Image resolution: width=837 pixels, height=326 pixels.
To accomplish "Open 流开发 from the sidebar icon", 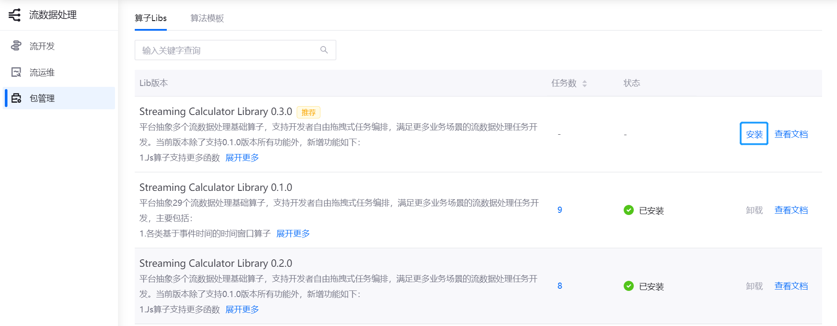I will tap(16, 46).
